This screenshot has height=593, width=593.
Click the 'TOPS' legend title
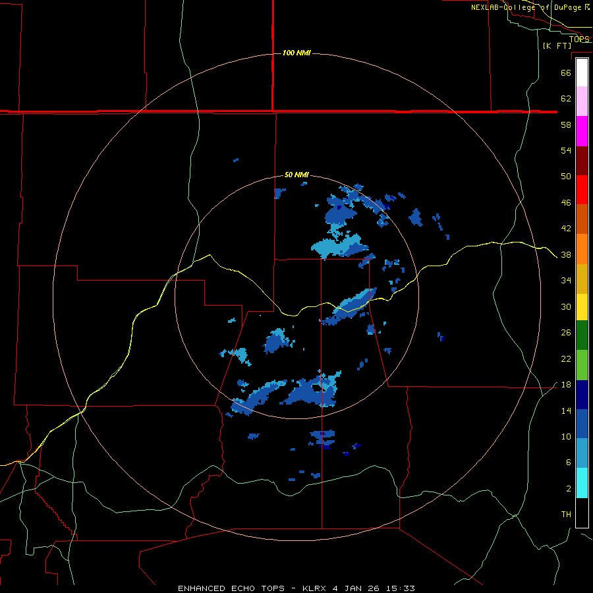(x=579, y=39)
